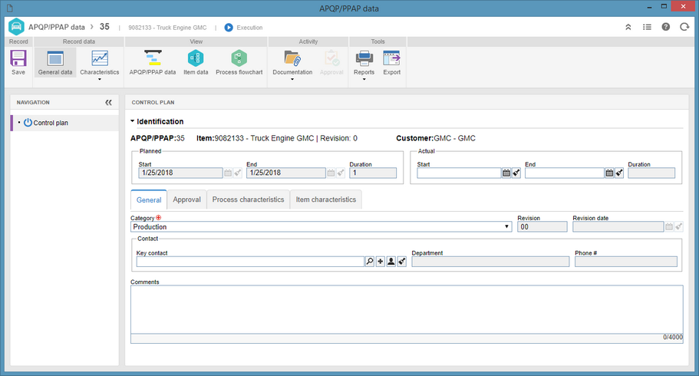
Task: Clear the Actual Start date field
Action: pyautogui.click(x=516, y=173)
